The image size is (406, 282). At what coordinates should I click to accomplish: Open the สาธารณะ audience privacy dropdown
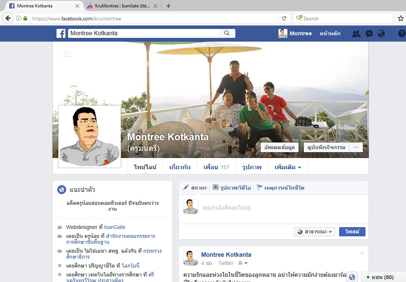pos(314,232)
